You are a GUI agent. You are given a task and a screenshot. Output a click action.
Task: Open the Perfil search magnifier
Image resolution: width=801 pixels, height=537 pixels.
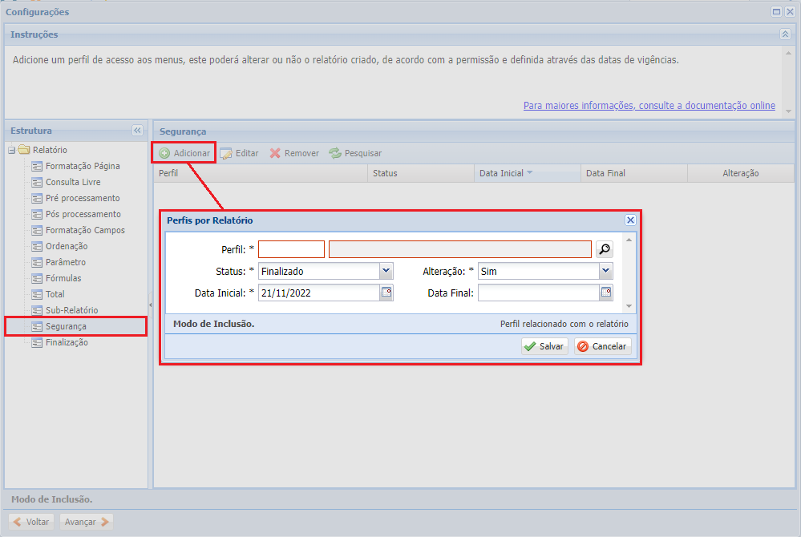604,249
